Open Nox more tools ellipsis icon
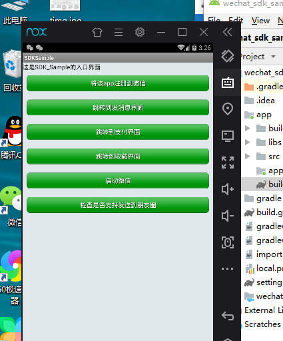 pyautogui.click(x=228, y=268)
